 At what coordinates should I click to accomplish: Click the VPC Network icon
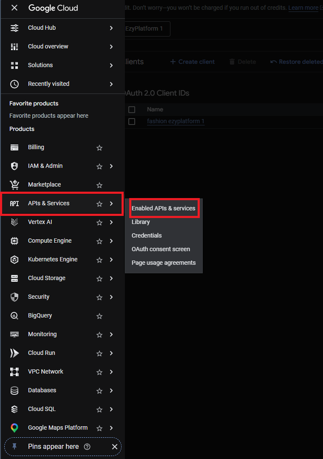coord(14,372)
